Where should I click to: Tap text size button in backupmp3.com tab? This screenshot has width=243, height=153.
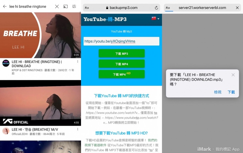[87, 8]
